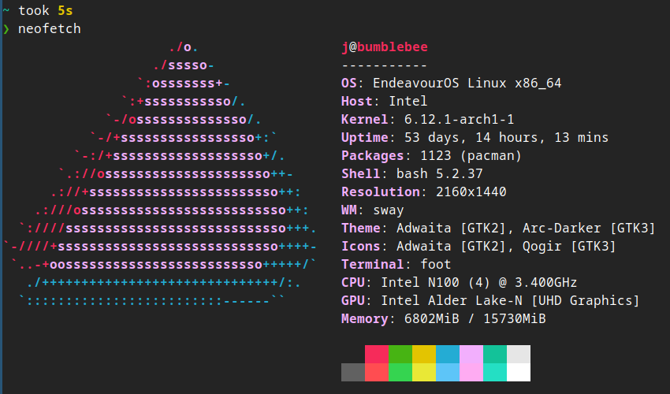Click the white swatch in bottom row

click(519, 372)
